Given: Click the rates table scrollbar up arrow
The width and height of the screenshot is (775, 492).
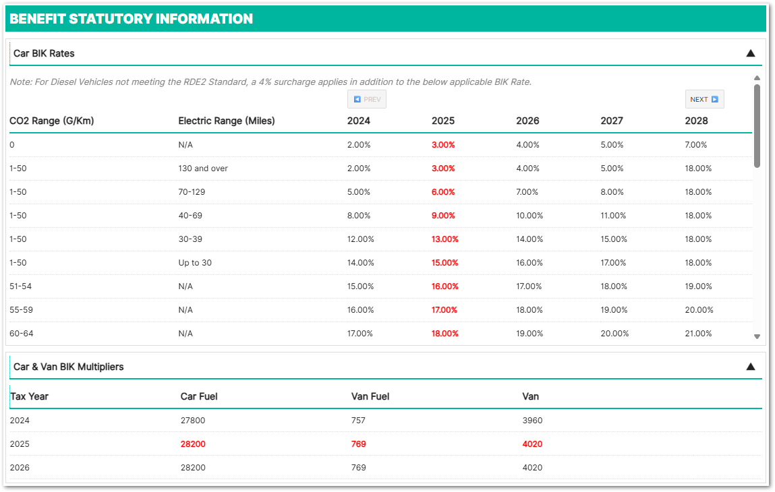Looking at the screenshot, I should coord(757,78).
